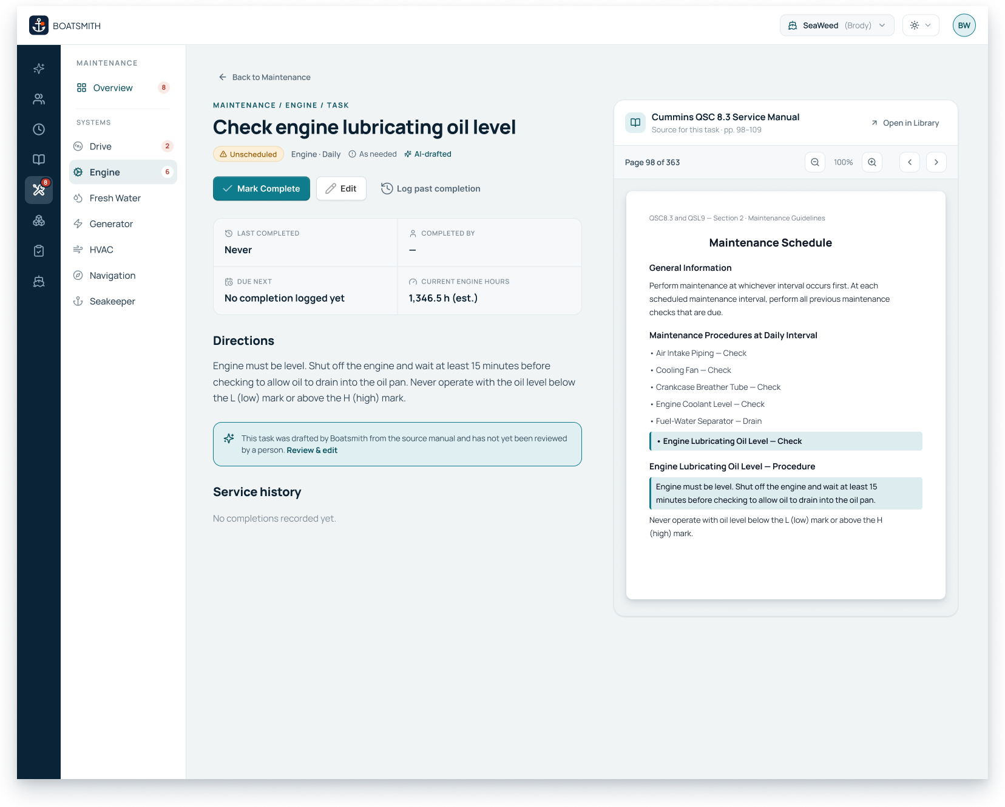This screenshot has width=1005, height=807.
Task: Open manual in Library
Action: pos(905,123)
